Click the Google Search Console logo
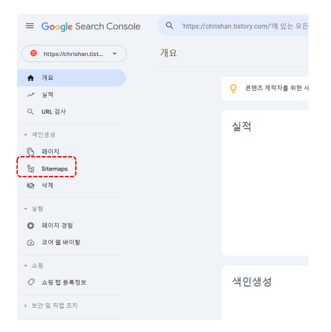Viewport: 331px width, 332px height. (91, 26)
